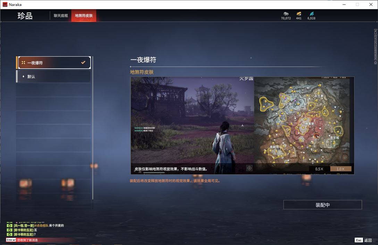Click the Enter new message notification bar
Screen dimensions: 378x245
40,240
